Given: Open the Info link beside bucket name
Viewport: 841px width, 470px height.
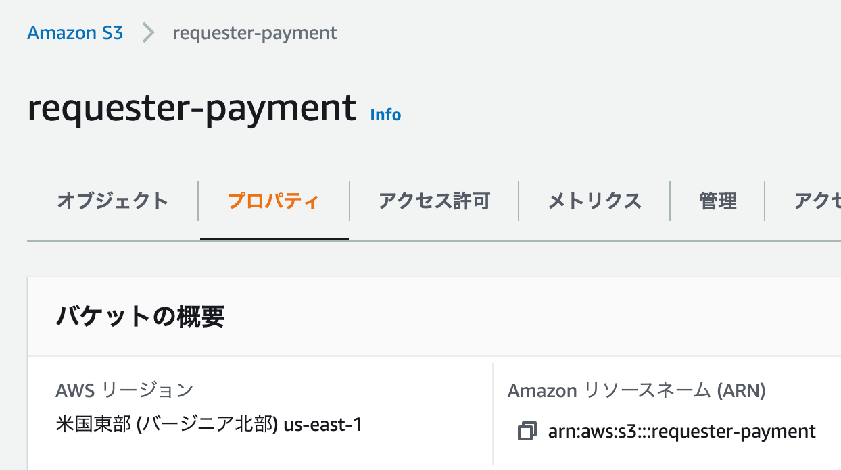Looking at the screenshot, I should (x=385, y=115).
